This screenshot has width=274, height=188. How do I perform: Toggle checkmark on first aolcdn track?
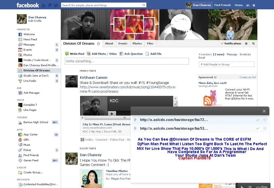[258, 120]
